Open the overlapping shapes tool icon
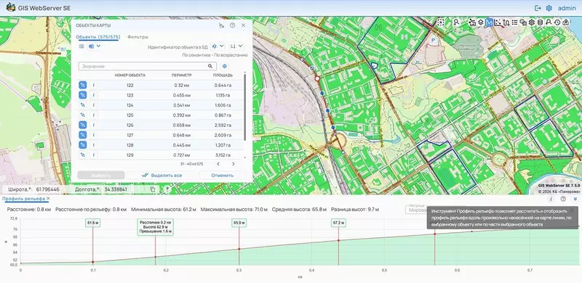The width and height of the screenshot is (582, 283). click(x=523, y=22)
